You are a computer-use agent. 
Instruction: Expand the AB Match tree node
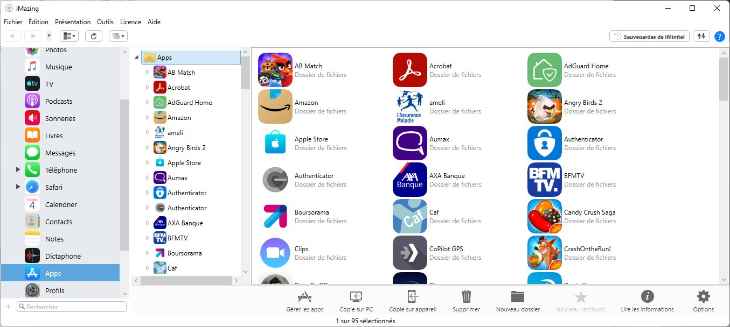(148, 72)
